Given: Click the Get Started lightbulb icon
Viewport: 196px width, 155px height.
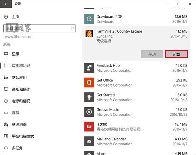Looking at the screenshot, I should tap(89, 97).
